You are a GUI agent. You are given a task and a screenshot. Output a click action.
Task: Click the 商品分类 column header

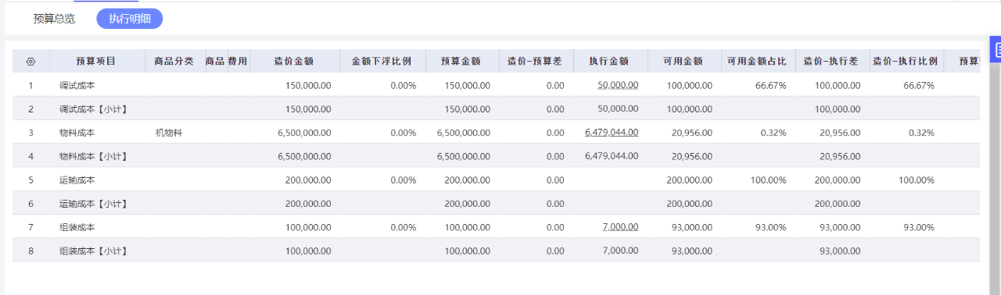coord(174,61)
